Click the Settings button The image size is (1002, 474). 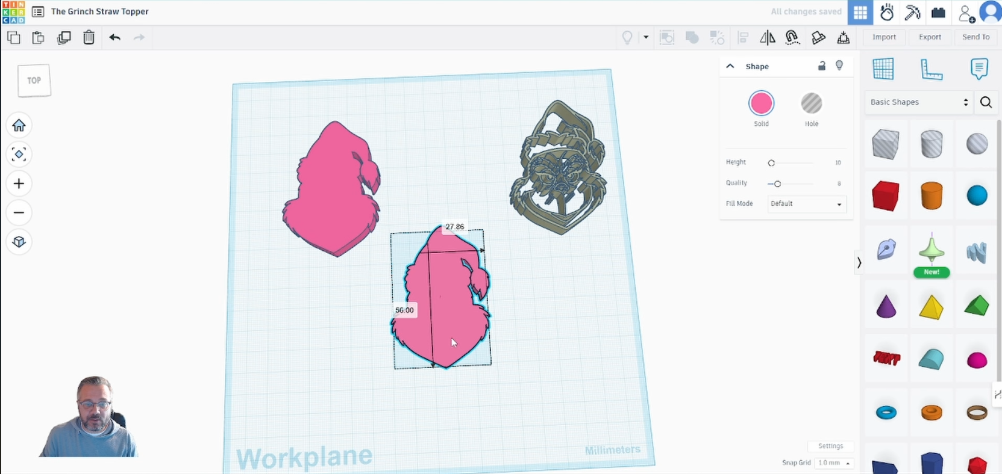pyautogui.click(x=830, y=446)
